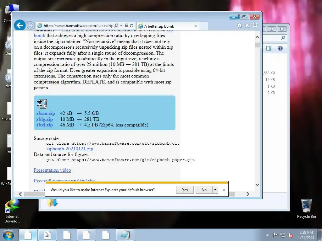The image size is (322, 241).
Task: Open a new blank tab
Action: [x=203, y=26]
